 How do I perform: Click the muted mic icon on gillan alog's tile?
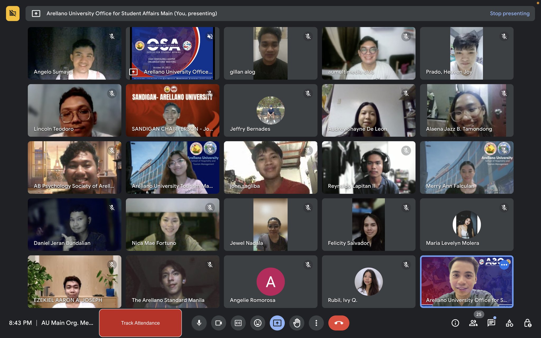(308, 36)
